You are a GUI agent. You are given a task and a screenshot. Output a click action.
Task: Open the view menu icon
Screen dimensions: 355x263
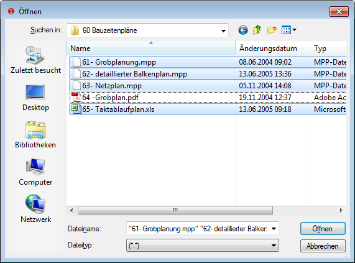tap(288, 30)
